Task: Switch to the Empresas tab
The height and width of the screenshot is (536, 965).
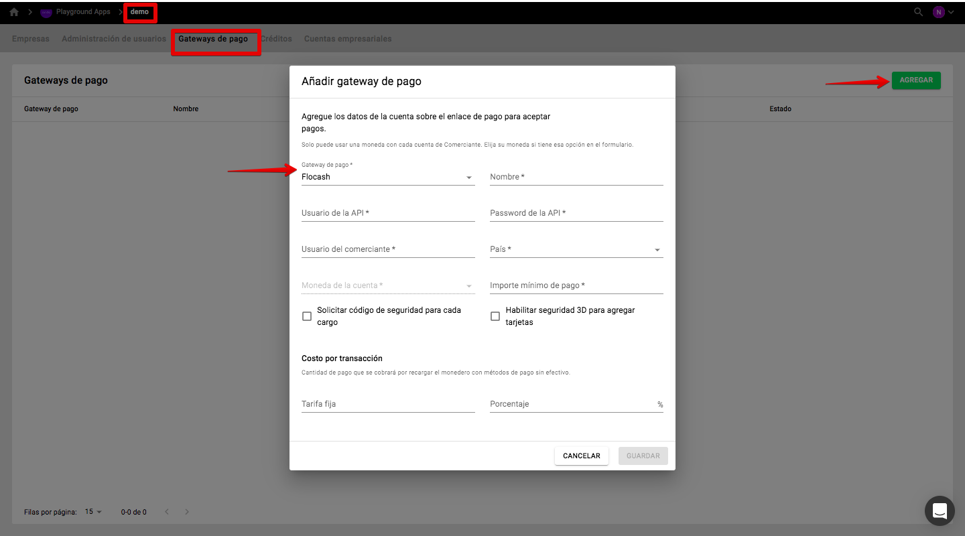Action: (x=31, y=39)
